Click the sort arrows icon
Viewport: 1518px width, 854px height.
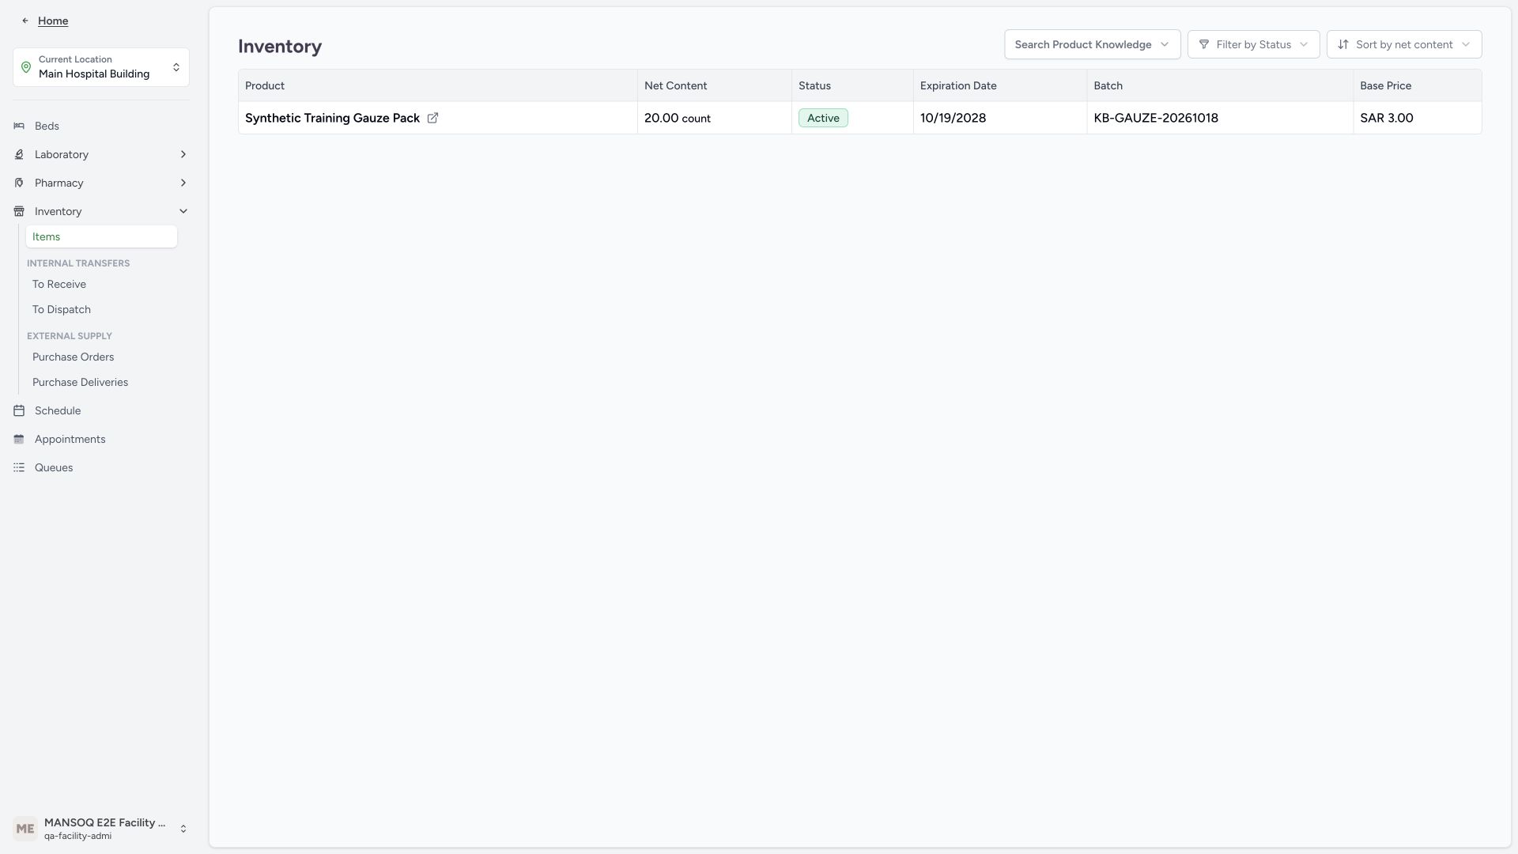point(1343,44)
